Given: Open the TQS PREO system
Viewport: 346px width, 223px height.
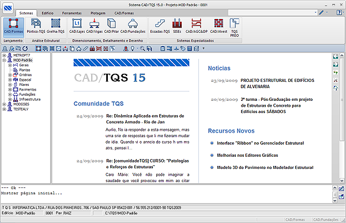Looking at the screenshot, I should coord(234,28).
